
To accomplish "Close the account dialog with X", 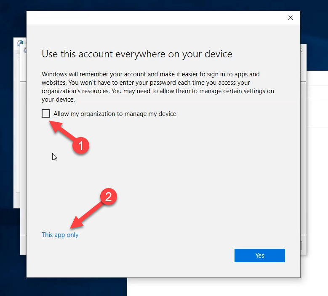I will tap(290, 18).
